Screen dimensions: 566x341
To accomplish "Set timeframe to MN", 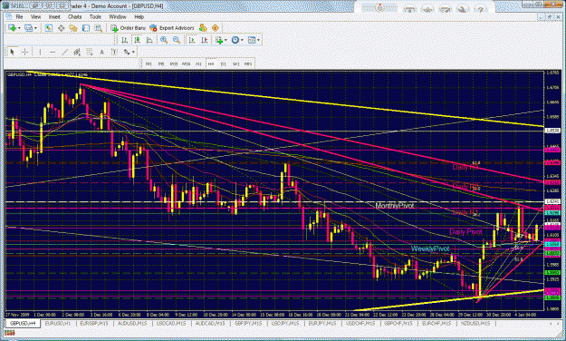I will point(248,64).
